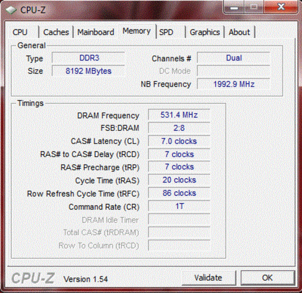This screenshot has width=302, height=293.
Task: Click the 'Channels #' label
Action: pyautogui.click(x=171, y=59)
